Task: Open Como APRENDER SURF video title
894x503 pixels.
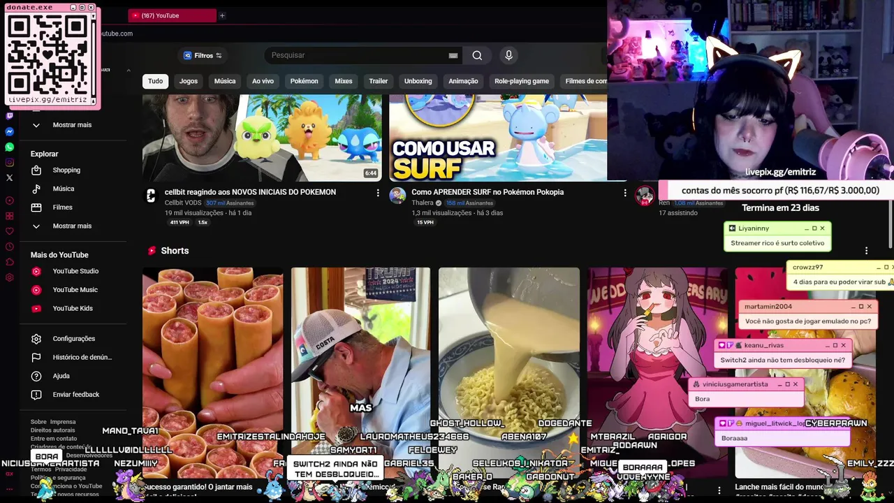Action: [x=488, y=192]
